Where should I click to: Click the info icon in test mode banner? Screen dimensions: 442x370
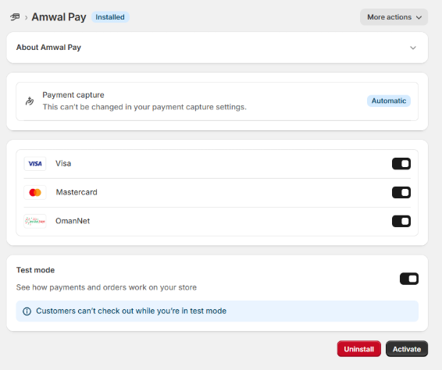[27, 311]
